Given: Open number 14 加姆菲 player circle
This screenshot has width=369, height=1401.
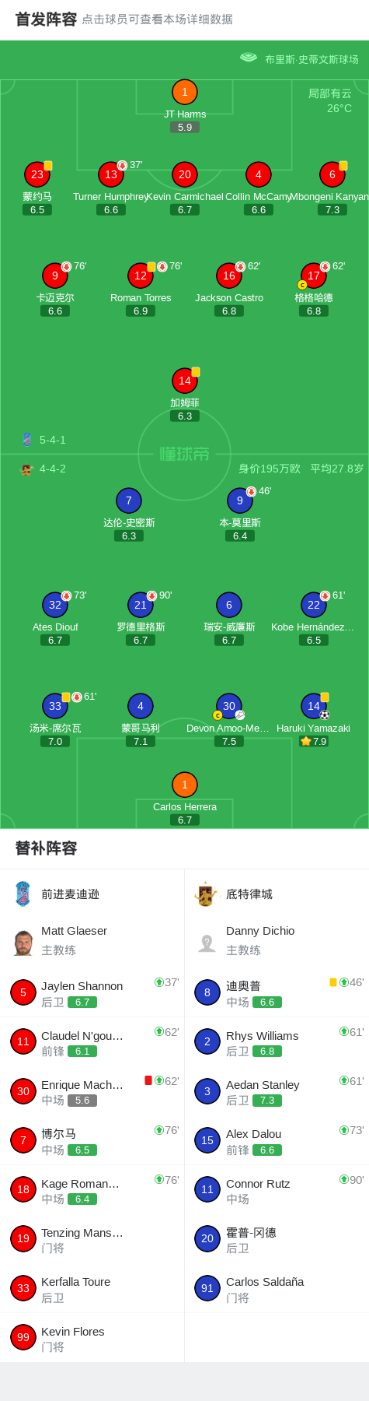Looking at the screenshot, I should point(185,381).
